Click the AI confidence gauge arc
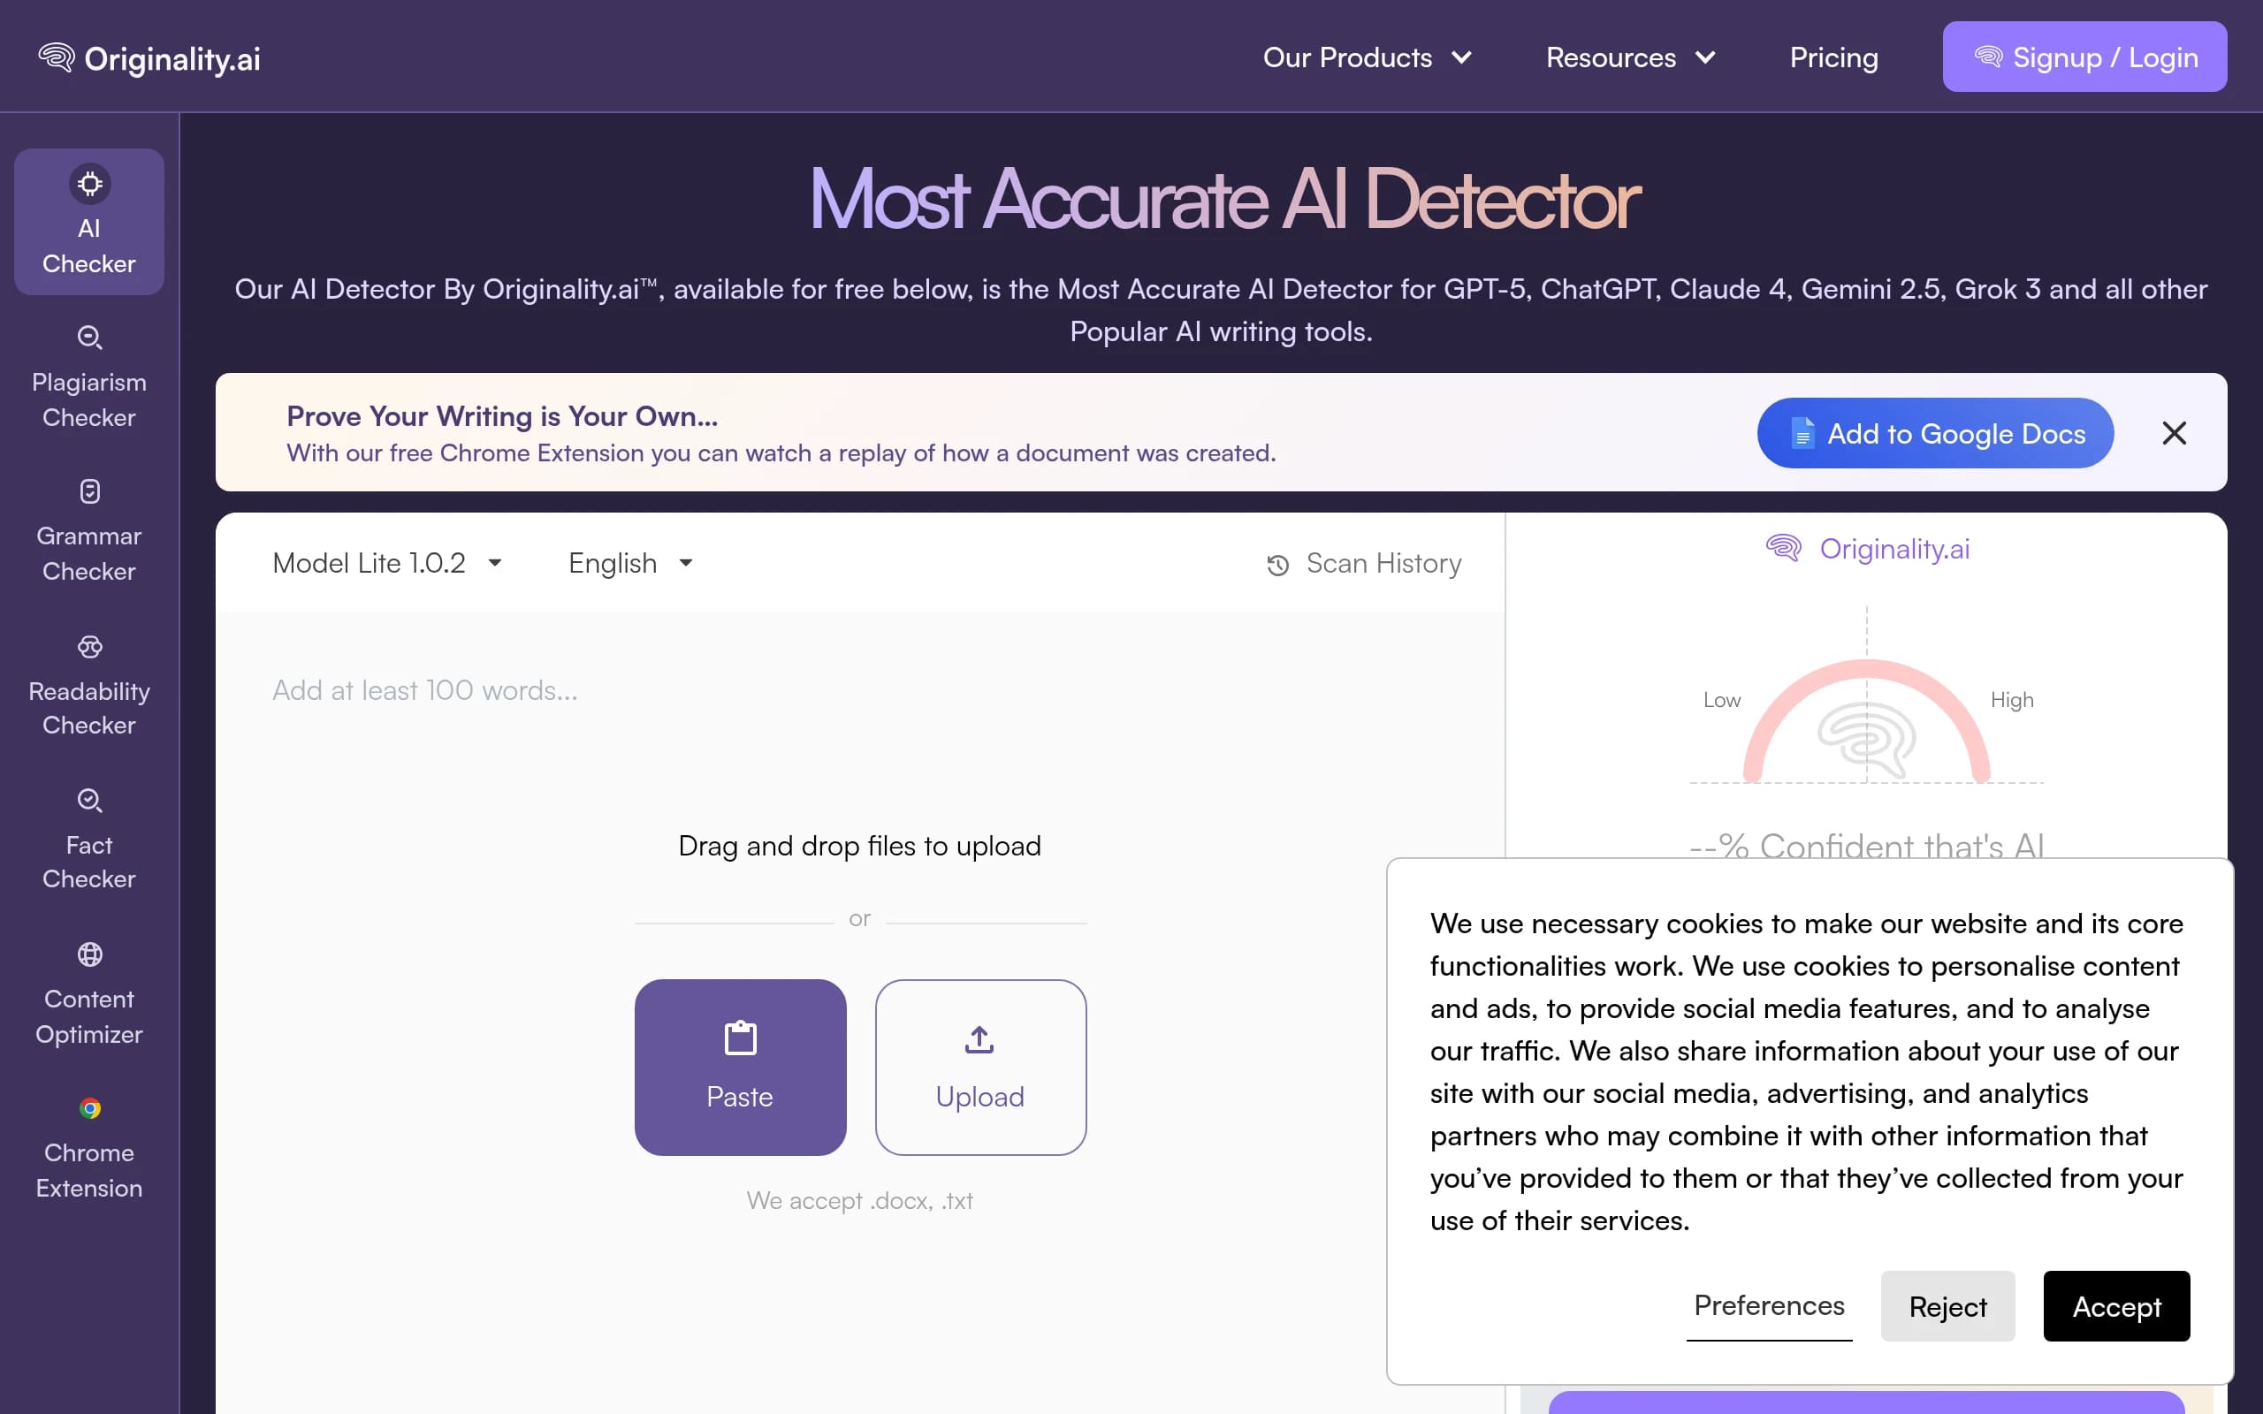The width and height of the screenshot is (2263, 1414). [1866, 720]
